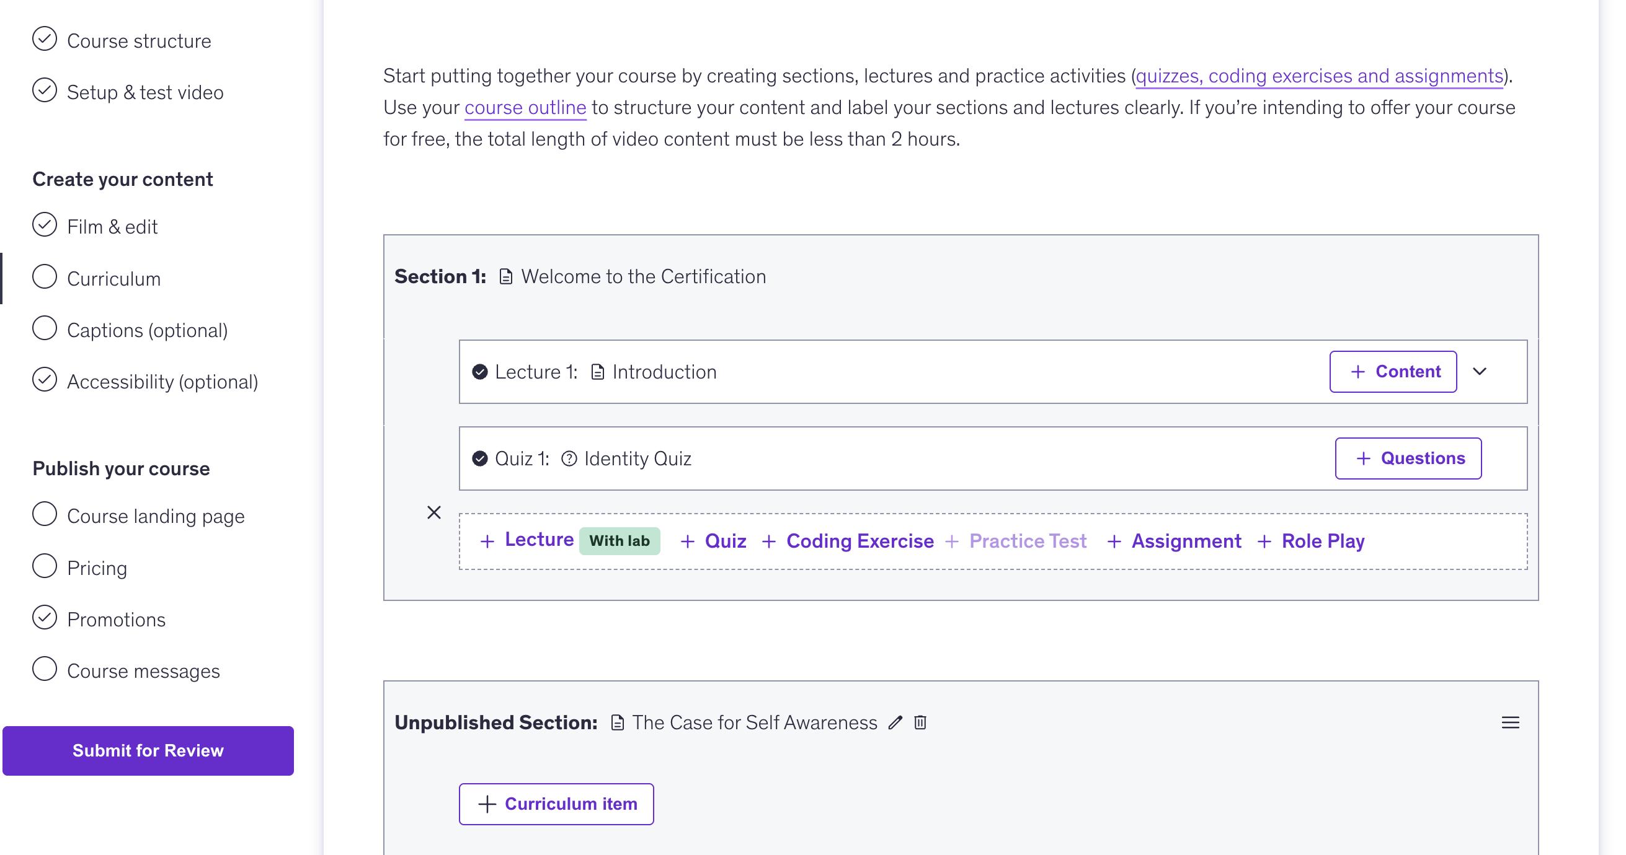Click the document icon next to Introduction
The width and height of the screenshot is (1626, 855).
click(x=597, y=372)
